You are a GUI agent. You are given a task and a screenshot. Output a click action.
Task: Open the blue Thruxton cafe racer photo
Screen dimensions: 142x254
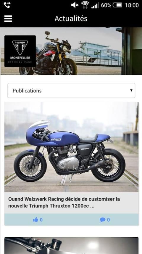(71, 147)
